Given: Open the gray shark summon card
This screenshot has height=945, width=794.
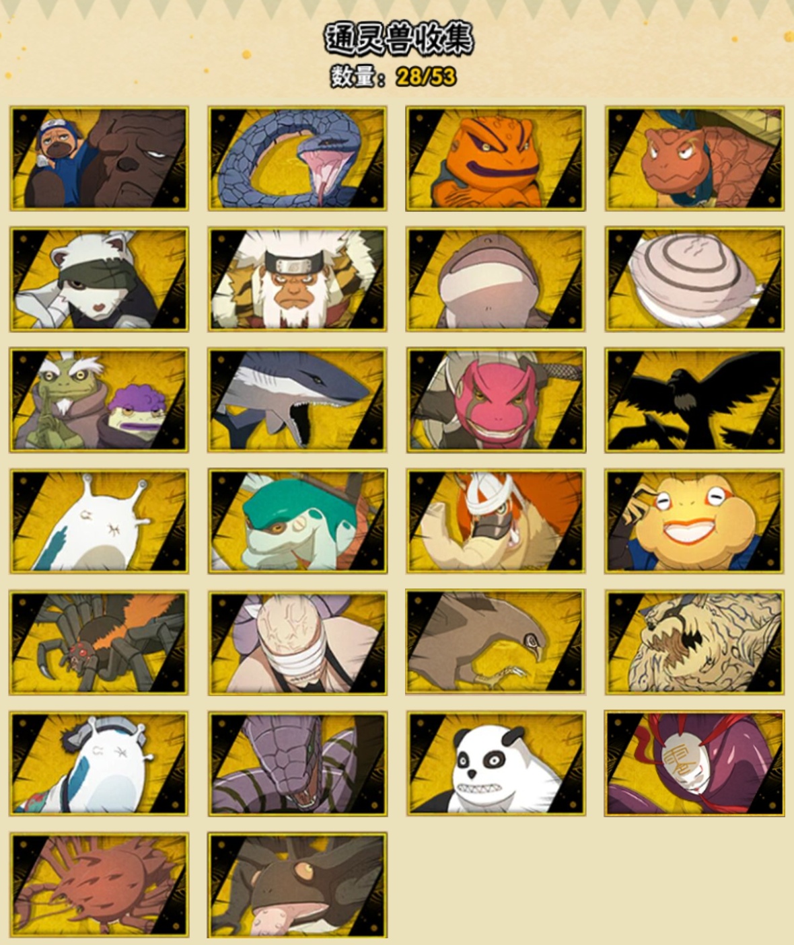Looking at the screenshot, I should click(297, 400).
